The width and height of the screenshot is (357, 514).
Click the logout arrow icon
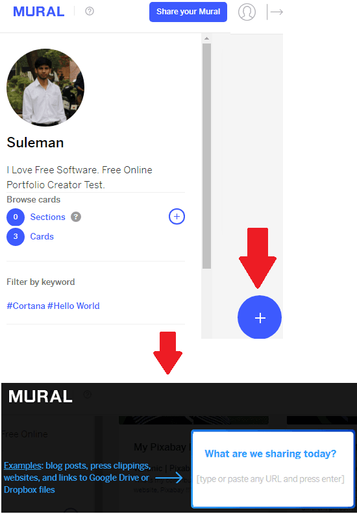(x=275, y=12)
